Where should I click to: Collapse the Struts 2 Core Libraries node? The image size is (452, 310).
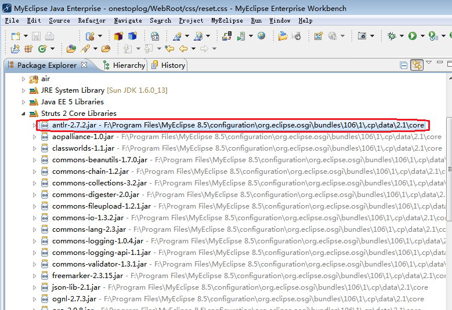[23, 114]
